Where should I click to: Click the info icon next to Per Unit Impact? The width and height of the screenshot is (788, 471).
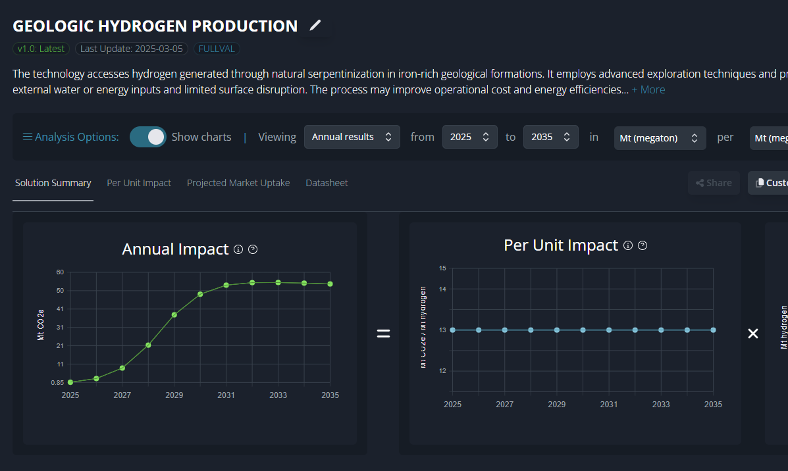(x=628, y=245)
